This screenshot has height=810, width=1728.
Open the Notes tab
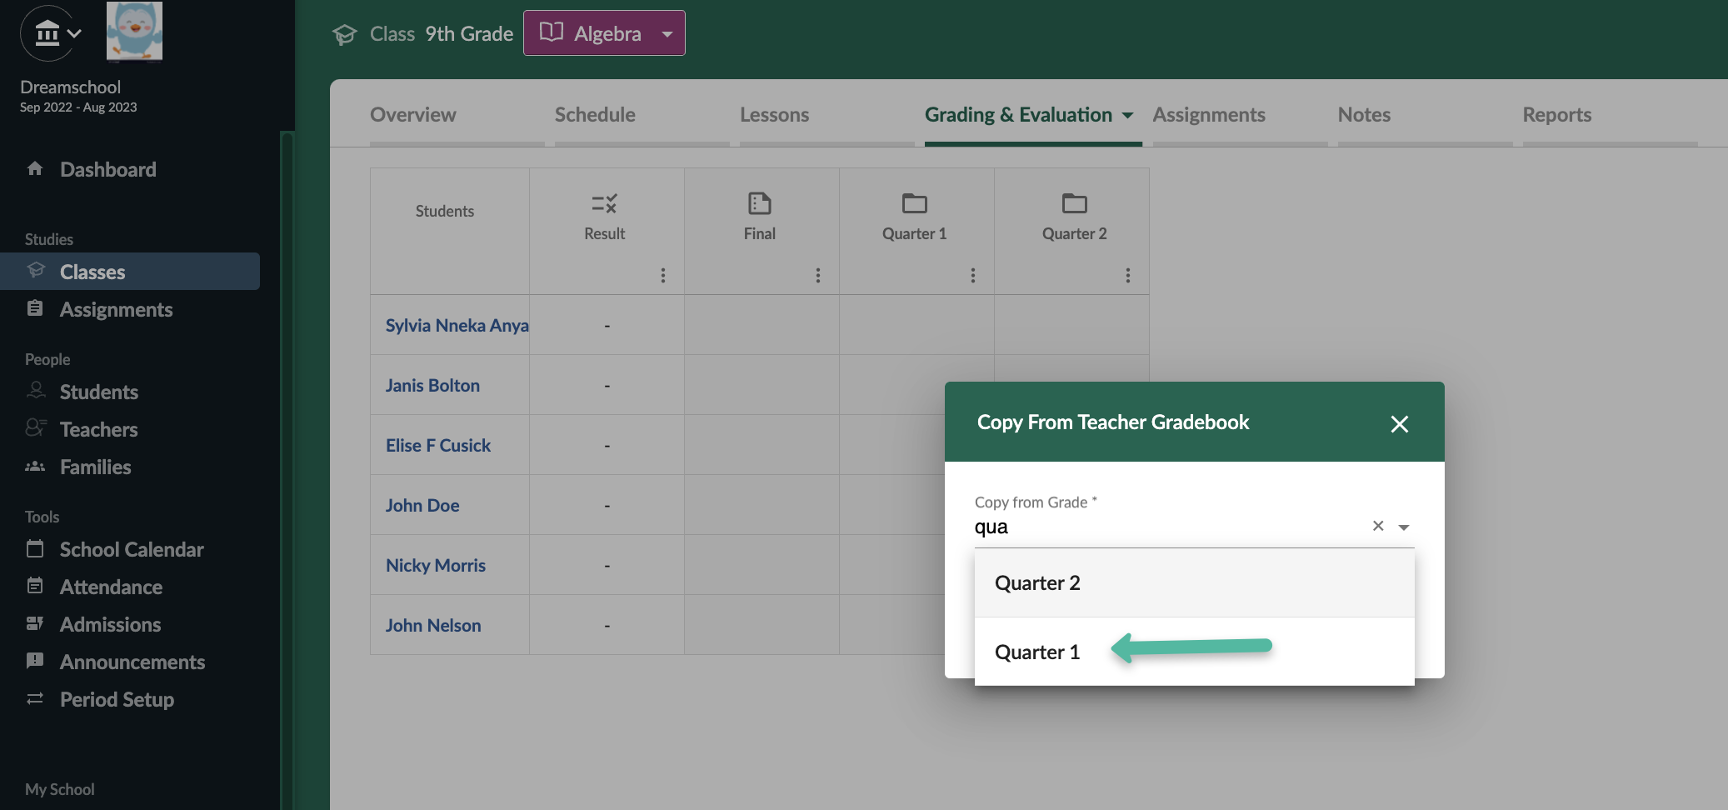[x=1364, y=115]
